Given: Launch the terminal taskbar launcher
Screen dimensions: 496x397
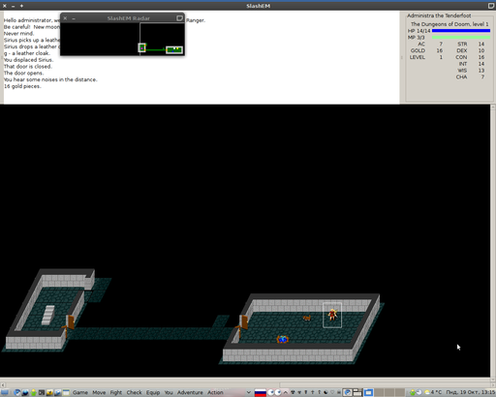Looking at the screenshot, I should (42, 392).
